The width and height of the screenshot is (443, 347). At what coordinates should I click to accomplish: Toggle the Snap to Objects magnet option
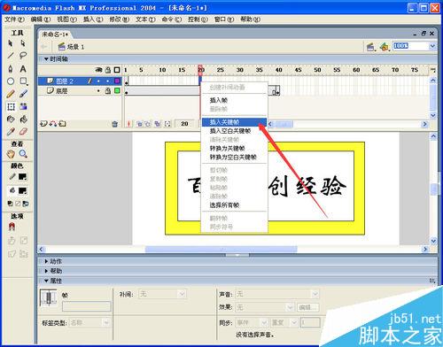point(12,227)
